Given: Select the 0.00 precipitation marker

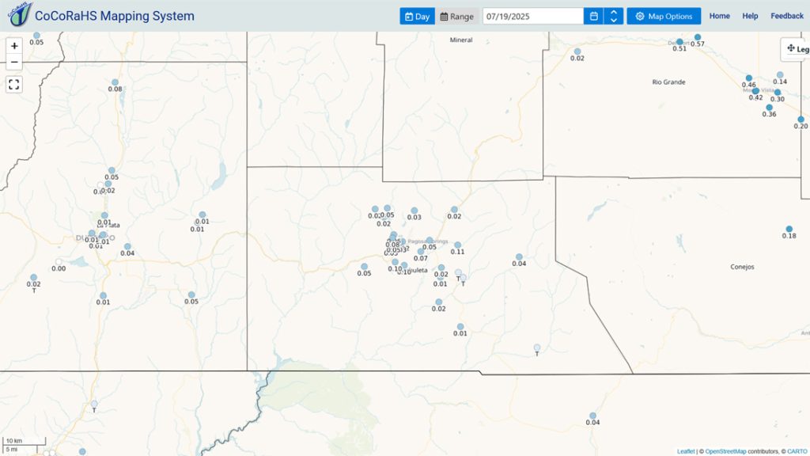Looking at the screenshot, I should (x=59, y=262).
